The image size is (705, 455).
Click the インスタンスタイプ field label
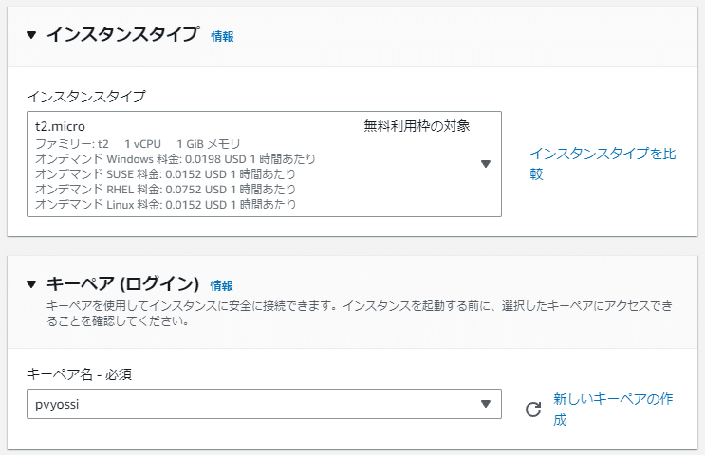pos(86,96)
